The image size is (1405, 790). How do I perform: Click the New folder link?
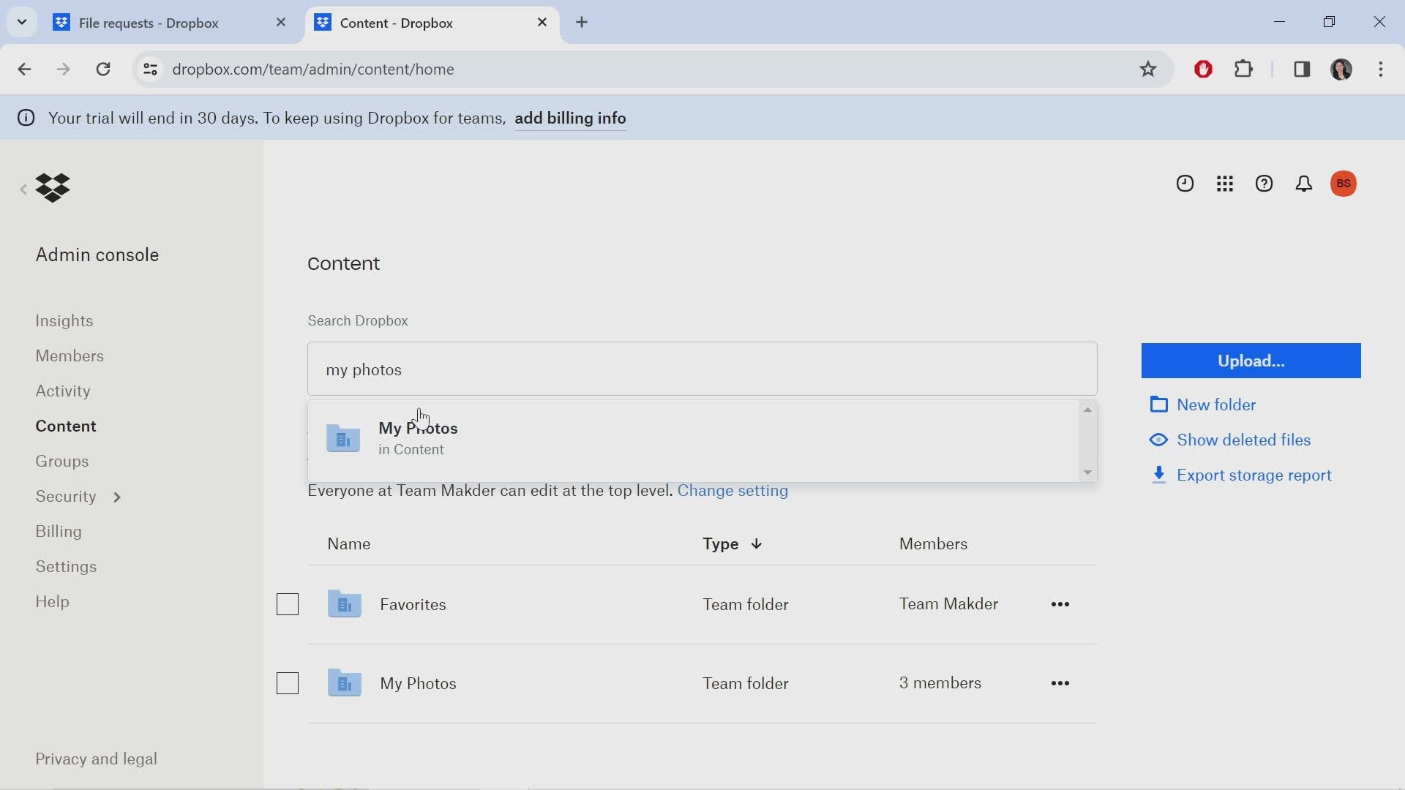1216,405
